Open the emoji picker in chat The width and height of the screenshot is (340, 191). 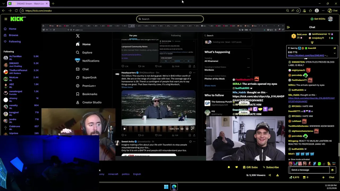coord(332,170)
